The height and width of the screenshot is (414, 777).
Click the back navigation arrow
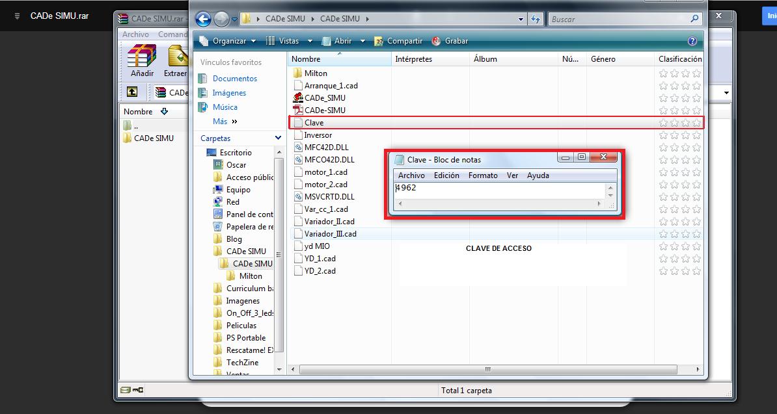click(202, 19)
